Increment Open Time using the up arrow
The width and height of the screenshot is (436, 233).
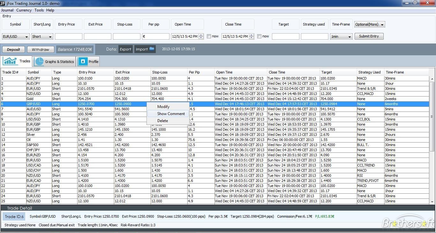click(201, 35)
